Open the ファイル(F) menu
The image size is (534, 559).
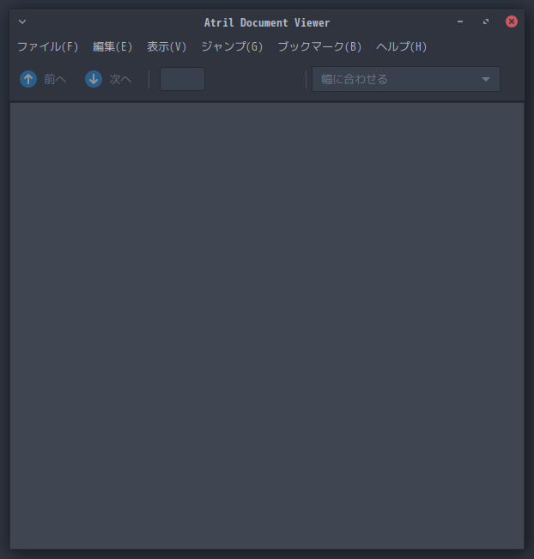pyautogui.click(x=48, y=46)
